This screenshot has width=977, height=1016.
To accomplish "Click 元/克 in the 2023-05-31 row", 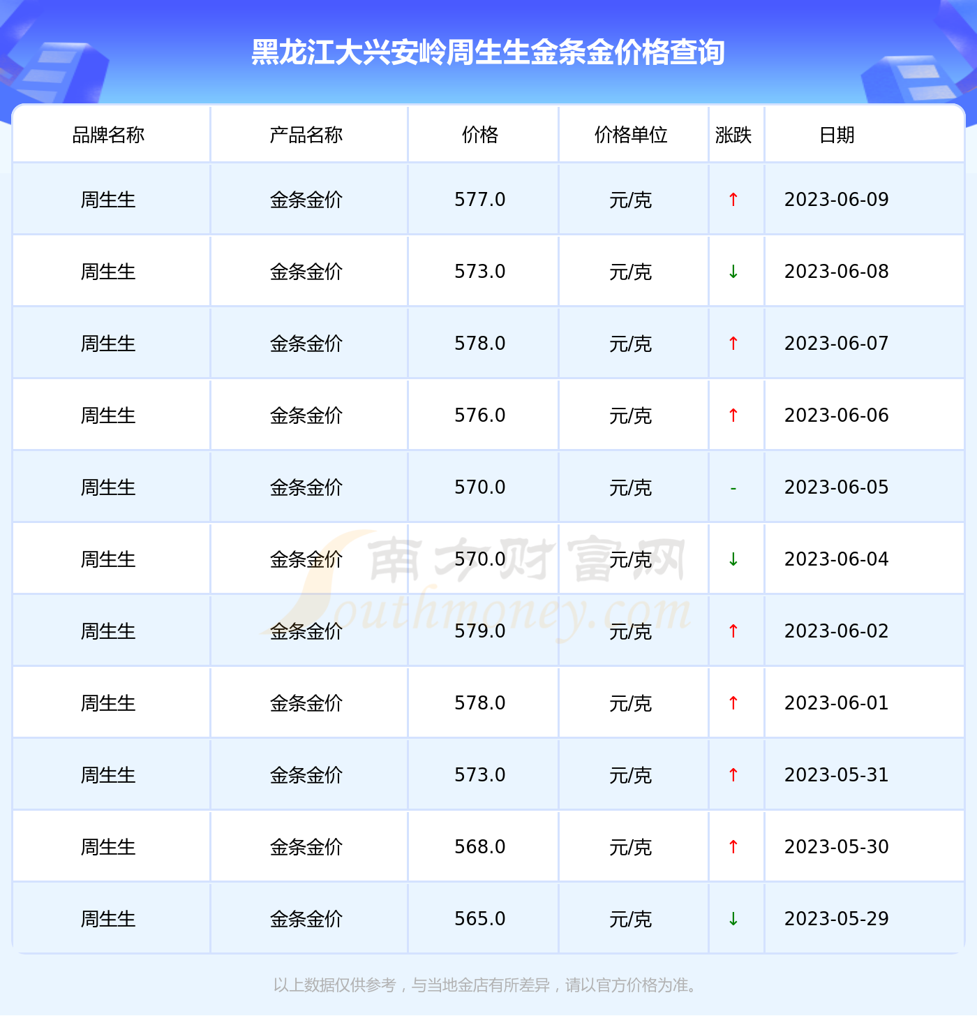I will click(x=631, y=775).
